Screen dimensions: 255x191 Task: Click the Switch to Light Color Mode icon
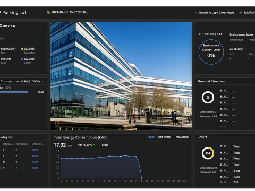click(x=196, y=13)
